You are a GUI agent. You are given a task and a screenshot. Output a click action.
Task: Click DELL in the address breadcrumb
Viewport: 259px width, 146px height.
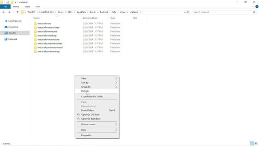(70, 12)
